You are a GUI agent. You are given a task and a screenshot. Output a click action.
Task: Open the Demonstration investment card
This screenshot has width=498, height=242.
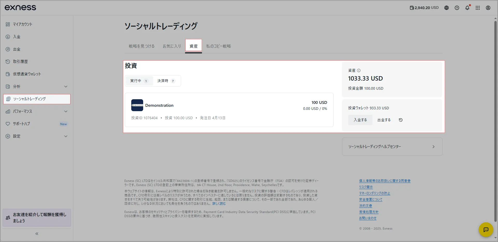tap(229, 110)
